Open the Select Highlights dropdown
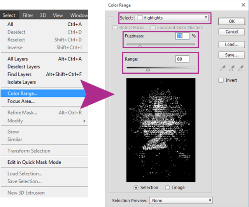This screenshot has width=249, height=207. pyautogui.click(x=171, y=18)
